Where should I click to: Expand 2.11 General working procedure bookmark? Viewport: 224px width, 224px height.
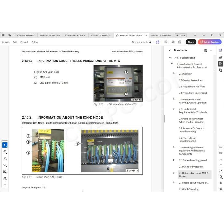(x=174, y=160)
